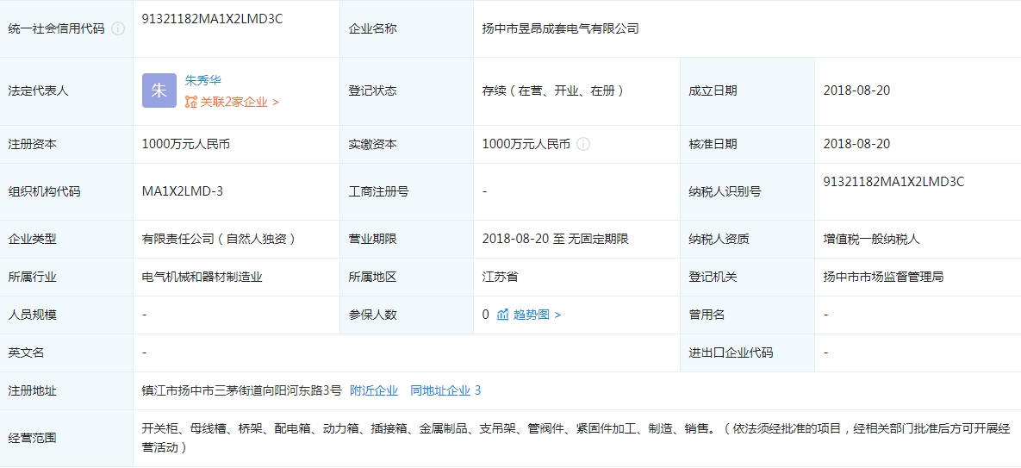
Task: Click the registered address 镇江市扬中市三茅街道 text
Action: (x=242, y=390)
